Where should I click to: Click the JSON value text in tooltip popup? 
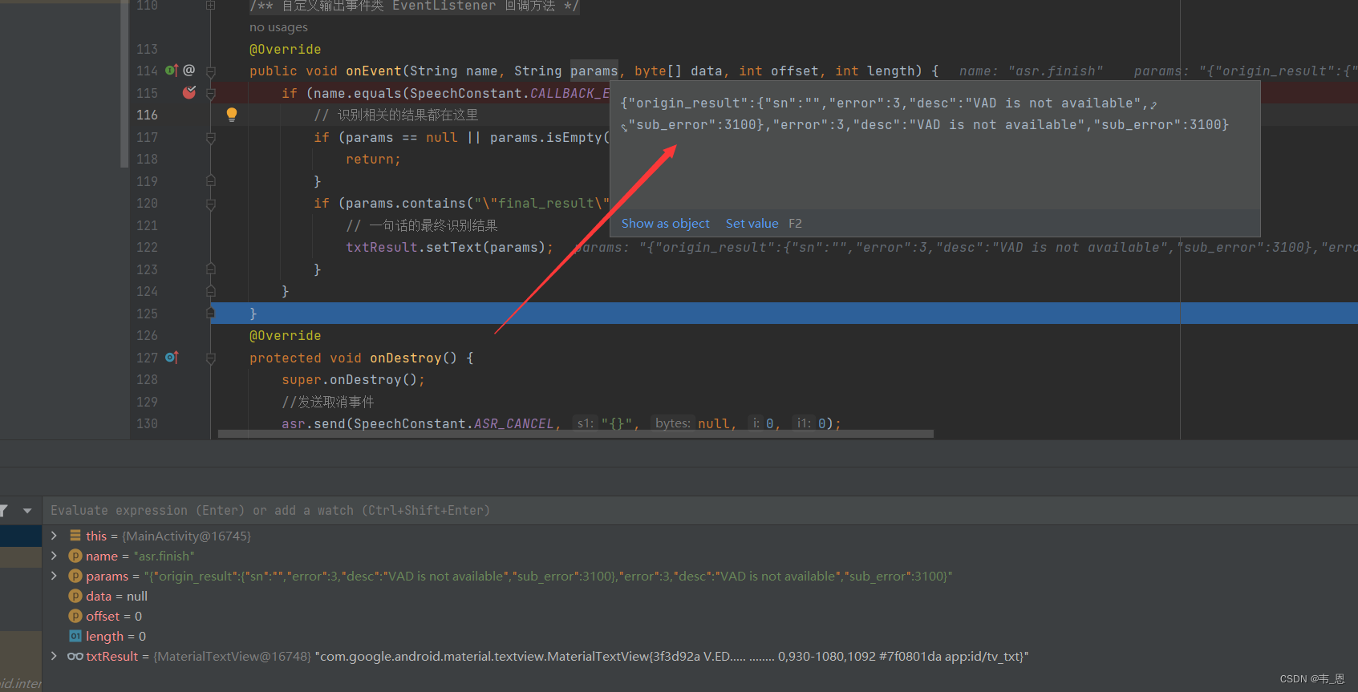point(925,114)
